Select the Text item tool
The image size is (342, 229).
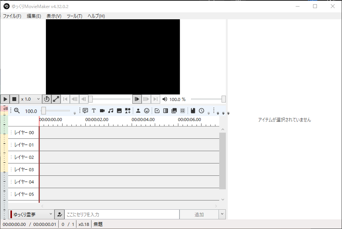(94, 111)
